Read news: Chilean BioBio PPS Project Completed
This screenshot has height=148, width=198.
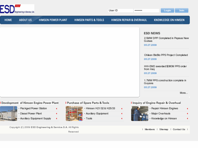tap(166, 55)
